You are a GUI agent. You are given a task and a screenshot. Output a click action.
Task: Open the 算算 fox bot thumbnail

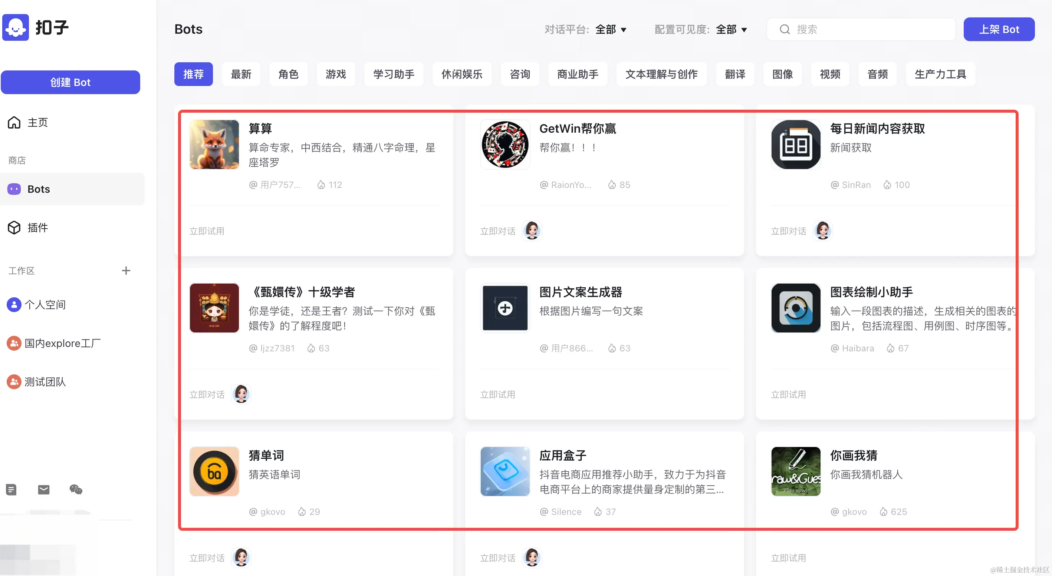[x=214, y=145]
